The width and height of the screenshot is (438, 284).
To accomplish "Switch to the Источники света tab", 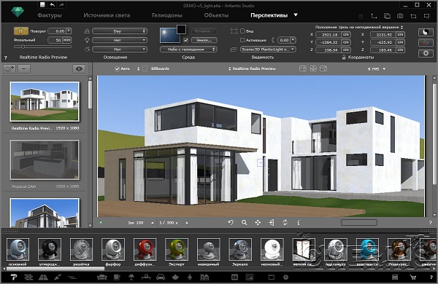I will [107, 15].
